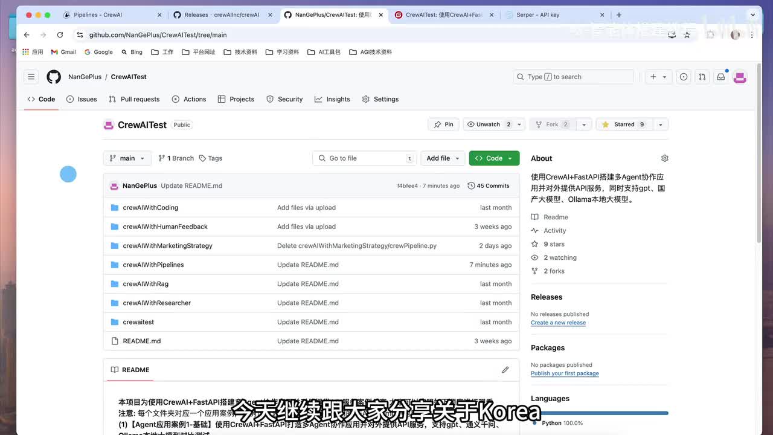Click the browser back arrow
Image resolution: width=773 pixels, height=435 pixels.
tap(27, 35)
